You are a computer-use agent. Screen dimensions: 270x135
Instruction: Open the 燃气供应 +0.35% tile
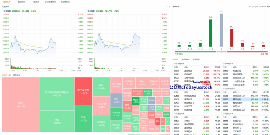[129, 83]
